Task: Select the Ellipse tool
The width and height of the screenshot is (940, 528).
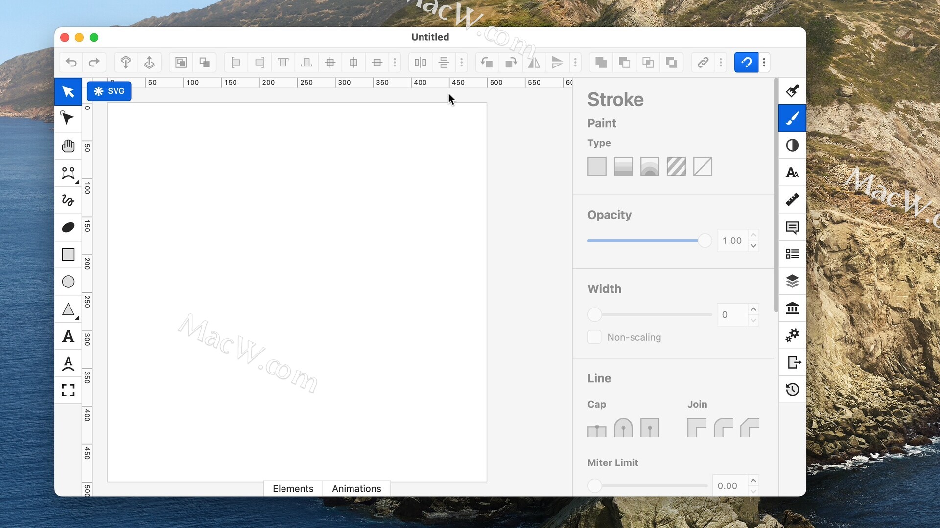Action: [68, 282]
